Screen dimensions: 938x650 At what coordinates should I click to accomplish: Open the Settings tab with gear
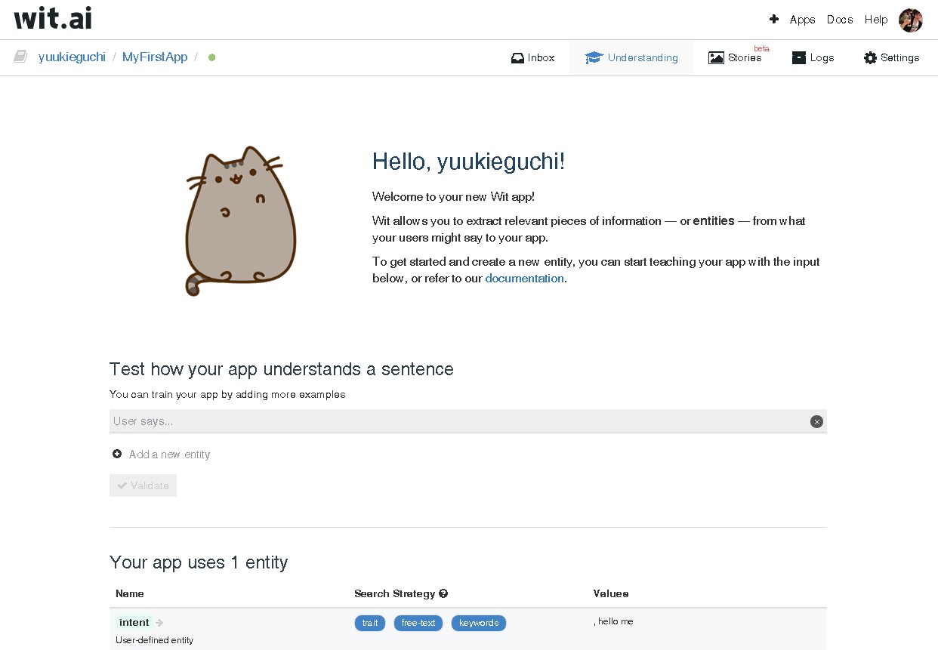[891, 57]
